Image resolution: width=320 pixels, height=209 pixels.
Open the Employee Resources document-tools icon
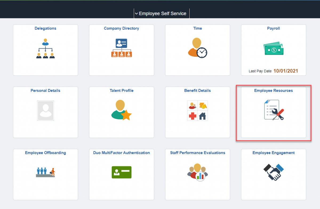click(274, 110)
